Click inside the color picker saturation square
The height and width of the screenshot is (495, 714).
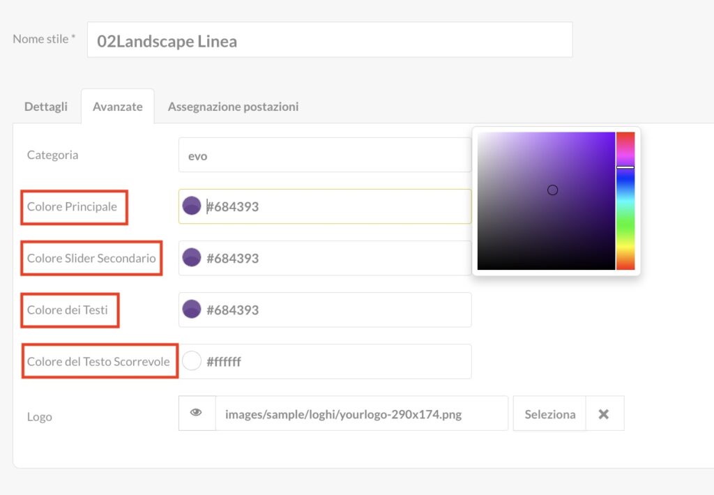click(546, 201)
